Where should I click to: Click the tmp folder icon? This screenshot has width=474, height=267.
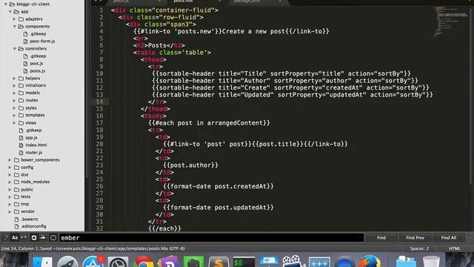pos(16,204)
